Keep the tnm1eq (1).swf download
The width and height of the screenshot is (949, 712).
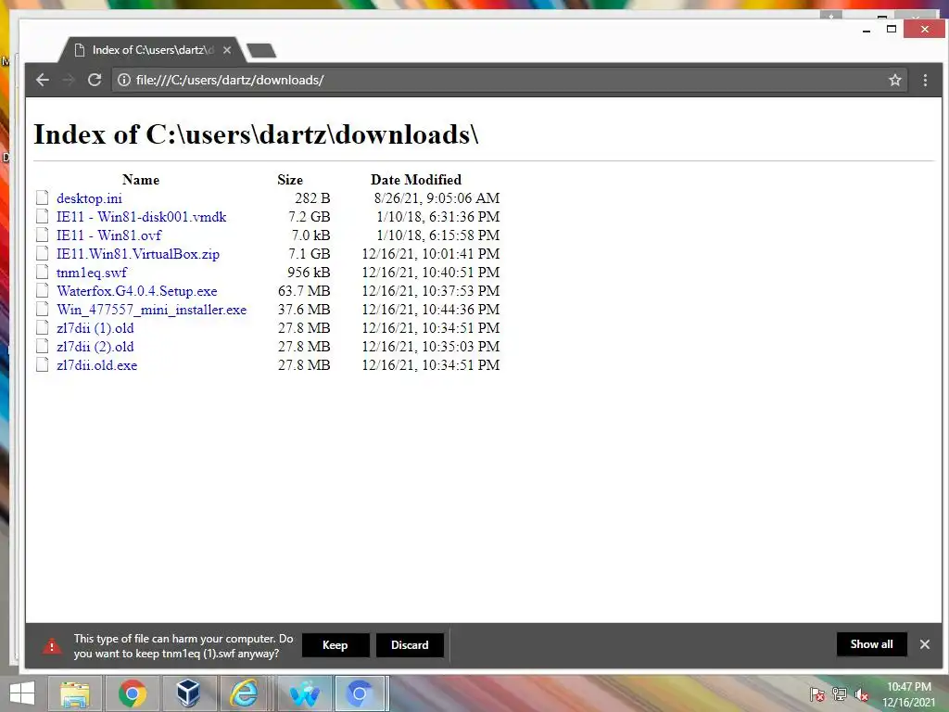click(x=335, y=645)
